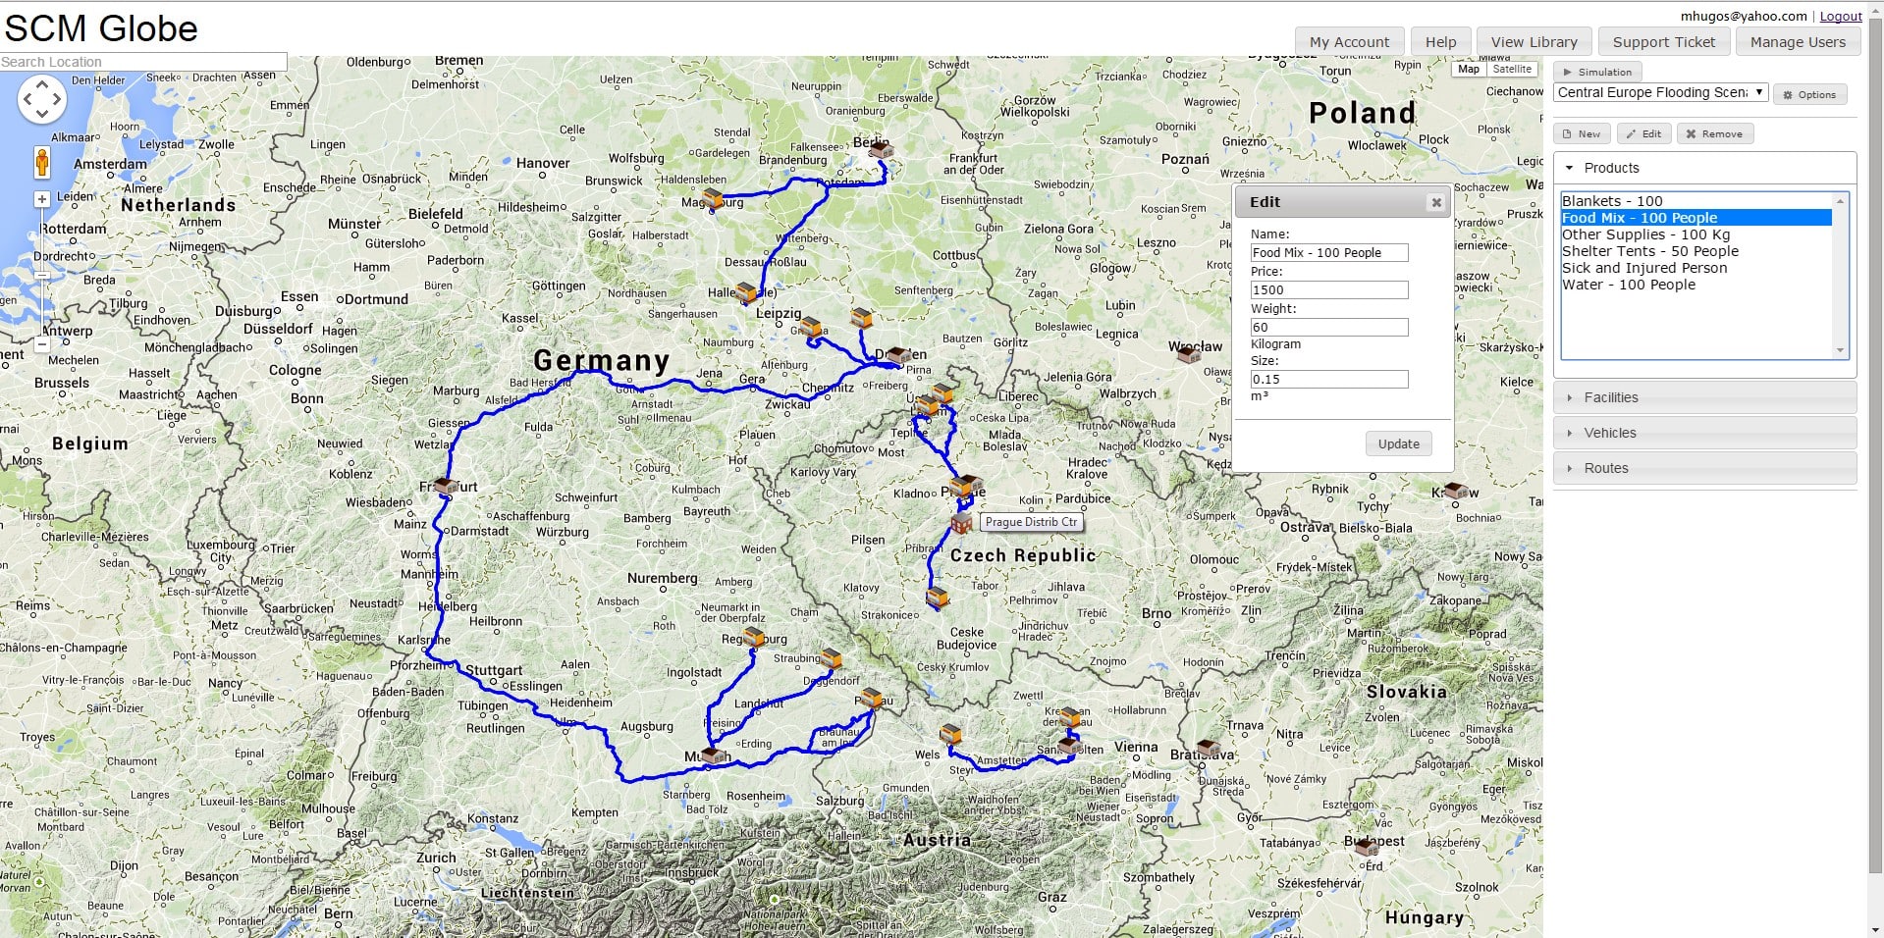Close the Edit dialog

(x=1436, y=203)
